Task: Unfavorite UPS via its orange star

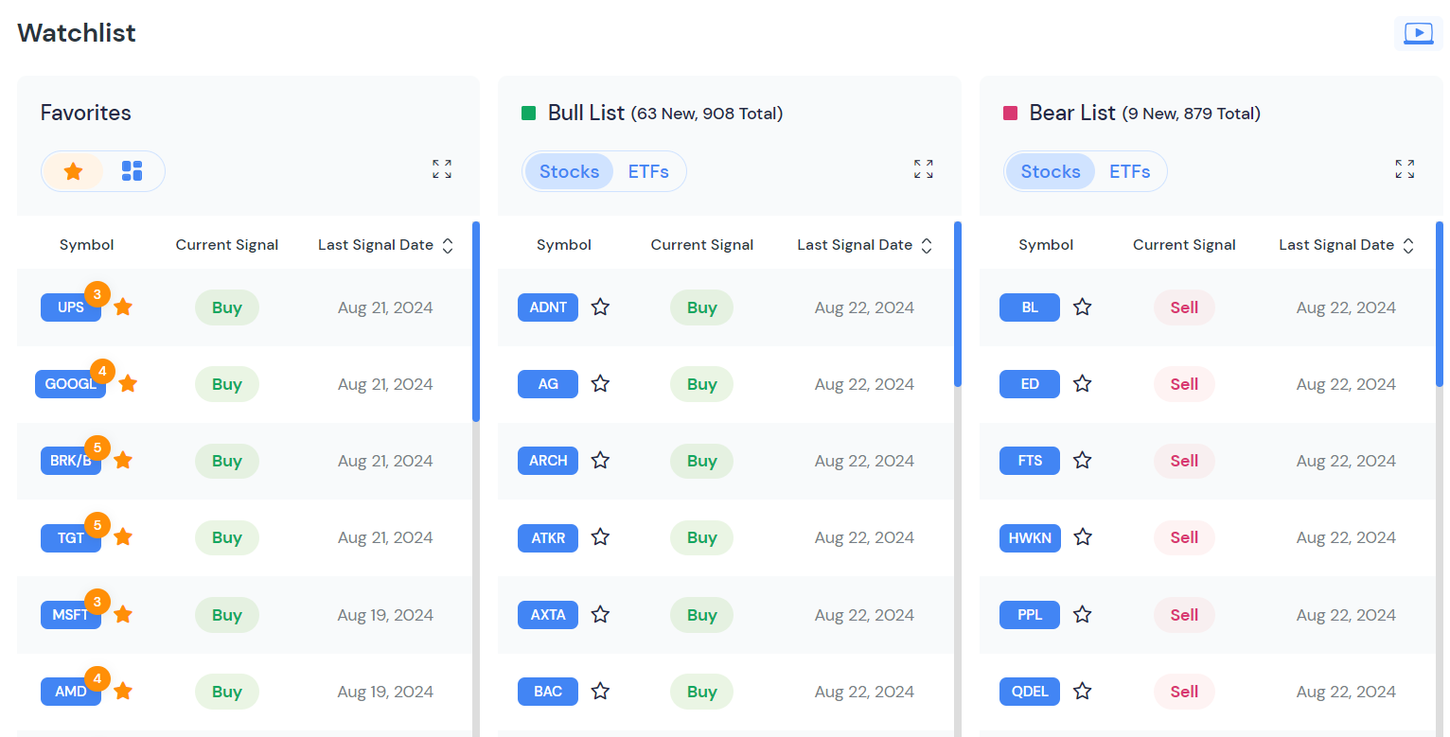Action: tap(123, 307)
